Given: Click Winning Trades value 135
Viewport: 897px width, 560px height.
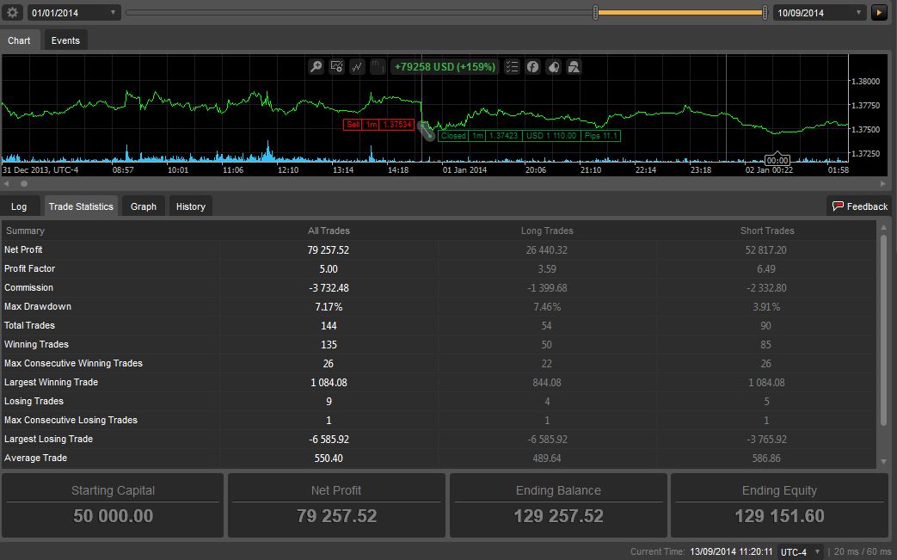Looking at the screenshot, I should [329, 344].
